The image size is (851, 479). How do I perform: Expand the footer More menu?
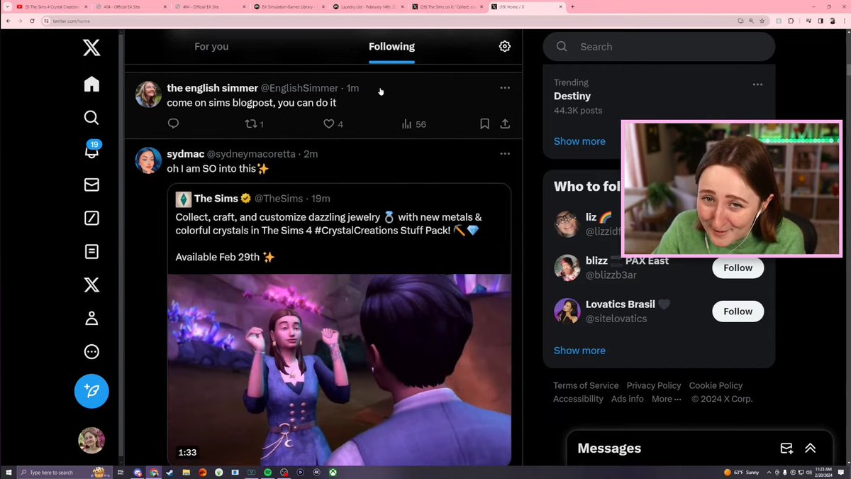click(666, 399)
